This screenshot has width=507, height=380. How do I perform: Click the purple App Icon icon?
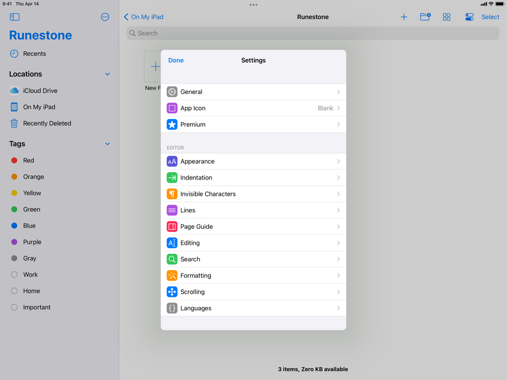pyautogui.click(x=172, y=108)
